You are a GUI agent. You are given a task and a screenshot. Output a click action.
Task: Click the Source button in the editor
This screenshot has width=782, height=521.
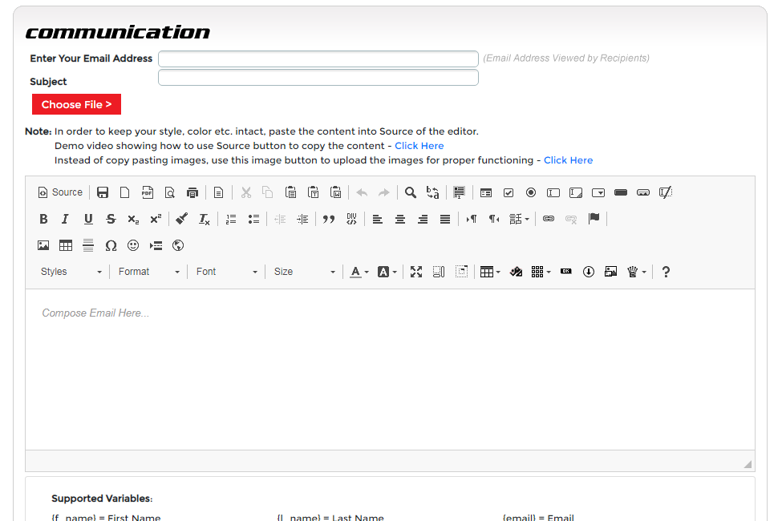click(x=60, y=192)
